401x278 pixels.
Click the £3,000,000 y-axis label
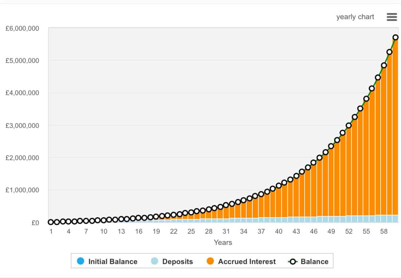22,125
